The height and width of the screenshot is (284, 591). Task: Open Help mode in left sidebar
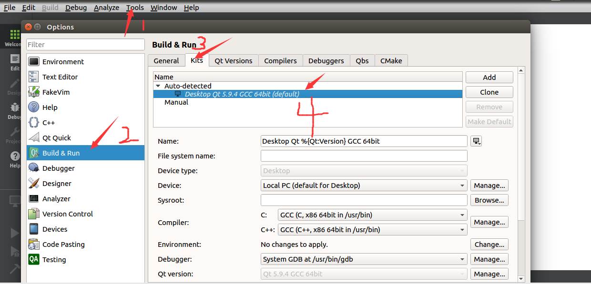pos(14,159)
